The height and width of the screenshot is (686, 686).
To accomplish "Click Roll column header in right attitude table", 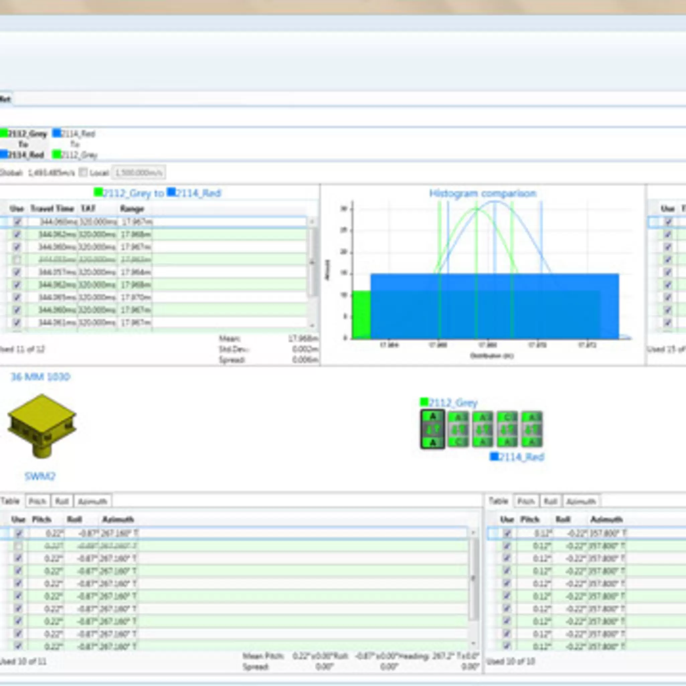I will (x=563, y=519).
